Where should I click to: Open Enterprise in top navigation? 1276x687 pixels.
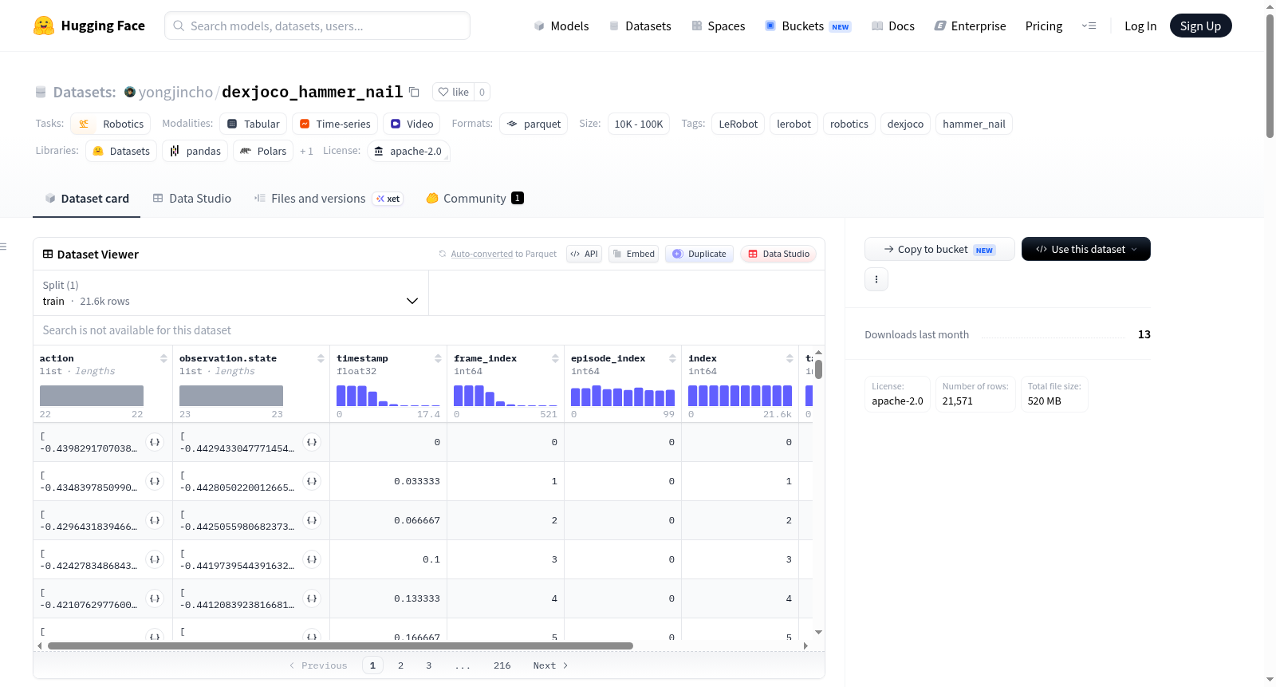click(x=970, y=26)
